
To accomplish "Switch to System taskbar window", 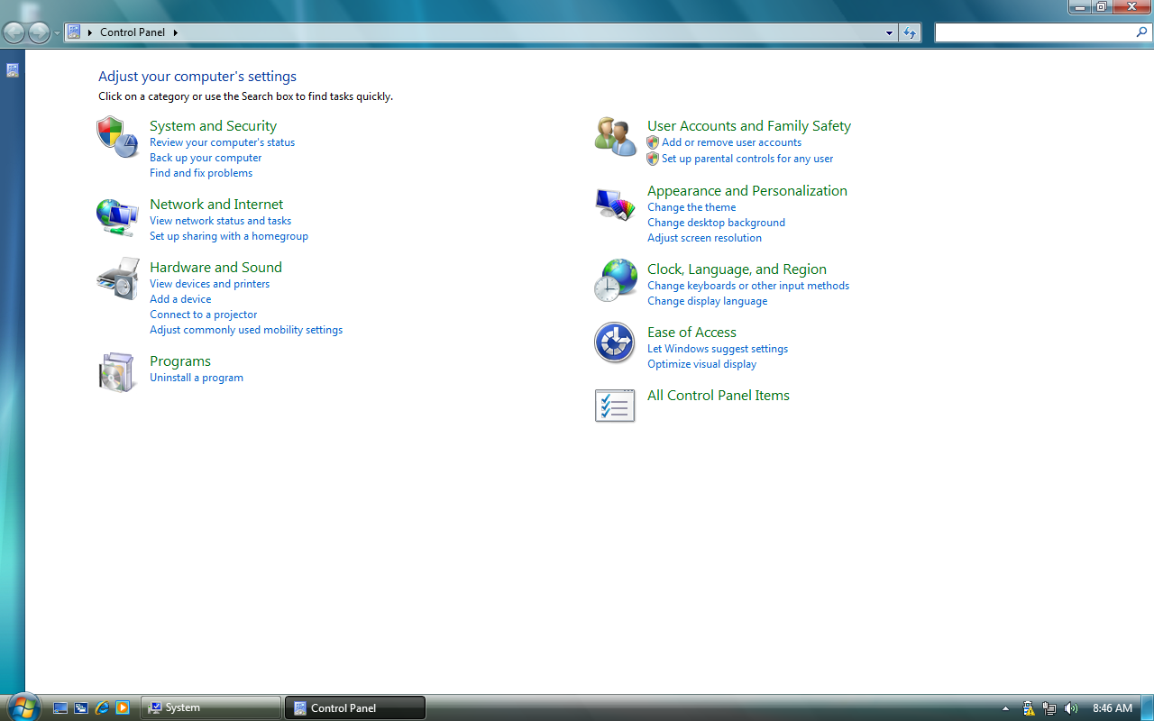I will click(211, 707).
